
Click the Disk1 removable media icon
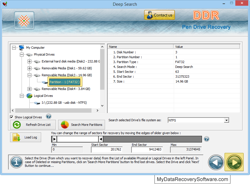click(37, 68)
